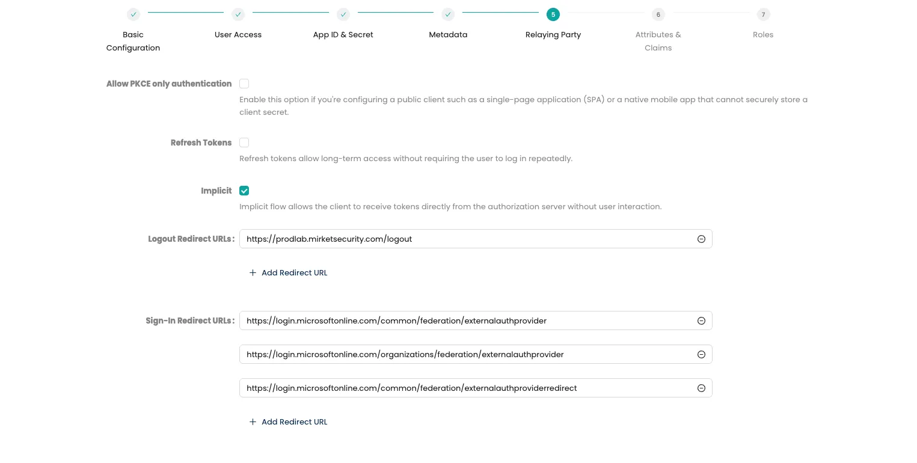The image size is (917, 463).
Task: Click the step 5 Relaying Party circle
Action: tap(553, 14)
